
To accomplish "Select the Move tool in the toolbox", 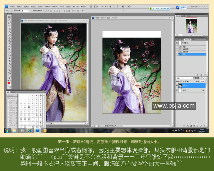I will (x=9, y=17).
